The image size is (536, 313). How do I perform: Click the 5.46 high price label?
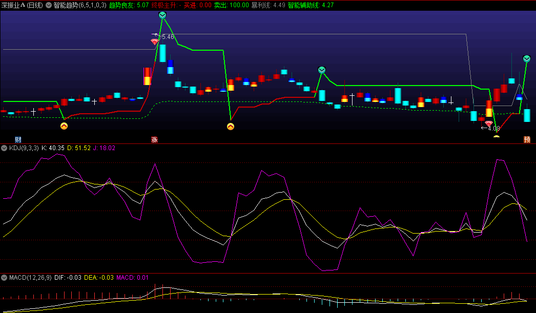click(168, 37)
